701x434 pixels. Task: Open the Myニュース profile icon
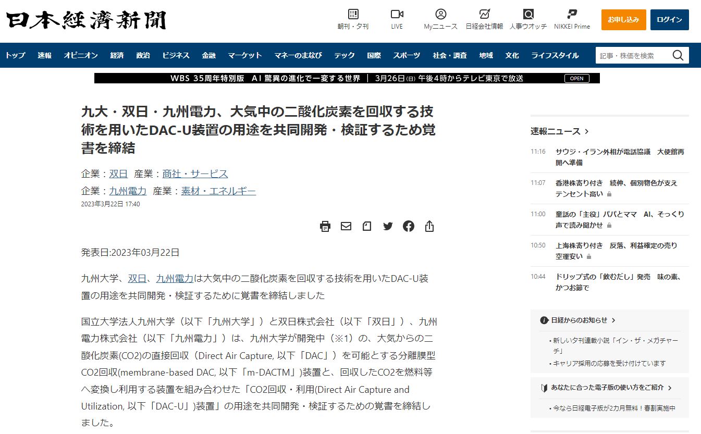[x=440, y=15]
